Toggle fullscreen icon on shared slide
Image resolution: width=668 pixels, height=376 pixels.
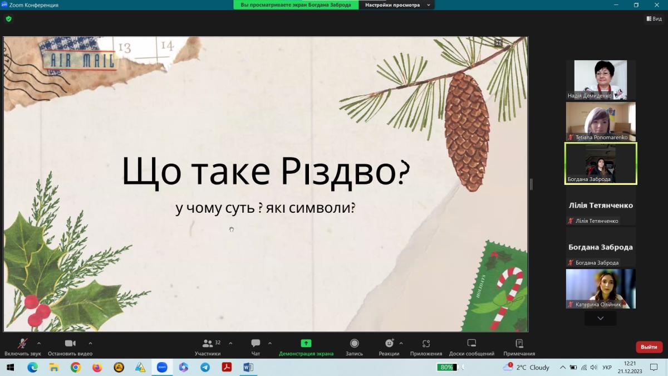click(498, 43)
